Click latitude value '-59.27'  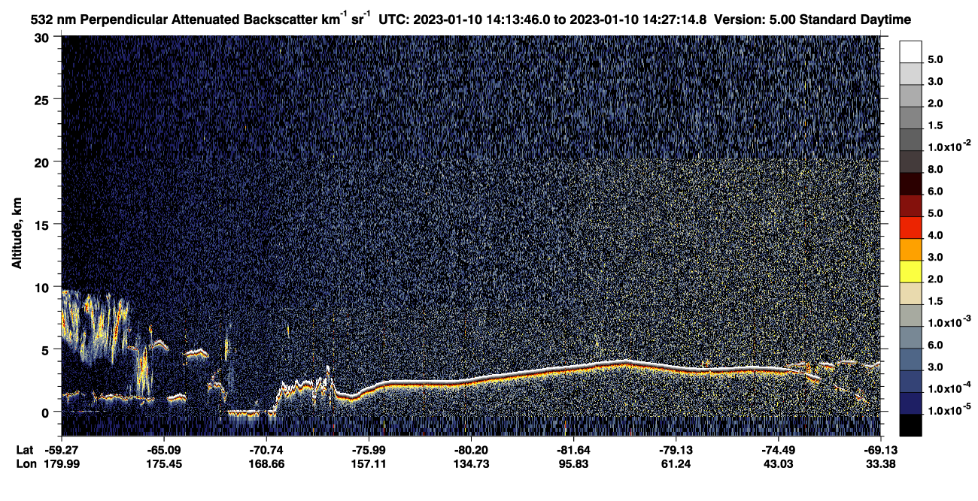click(61, 451)
